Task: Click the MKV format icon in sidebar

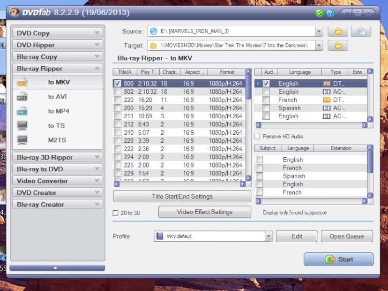Action: click(22, 82)
